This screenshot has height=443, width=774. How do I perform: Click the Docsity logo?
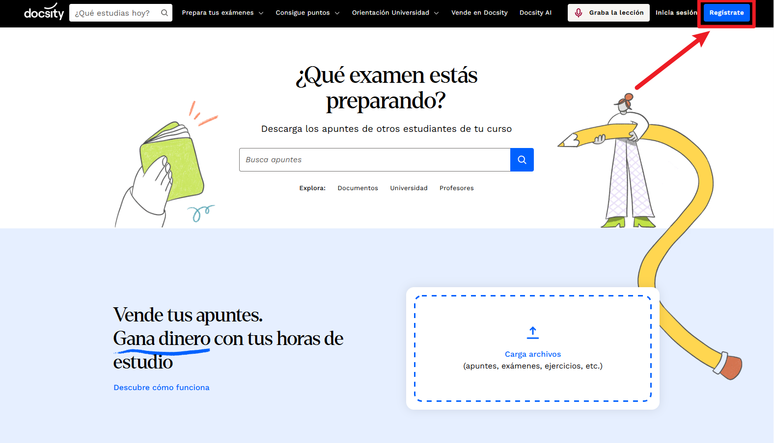pos(44,12)
